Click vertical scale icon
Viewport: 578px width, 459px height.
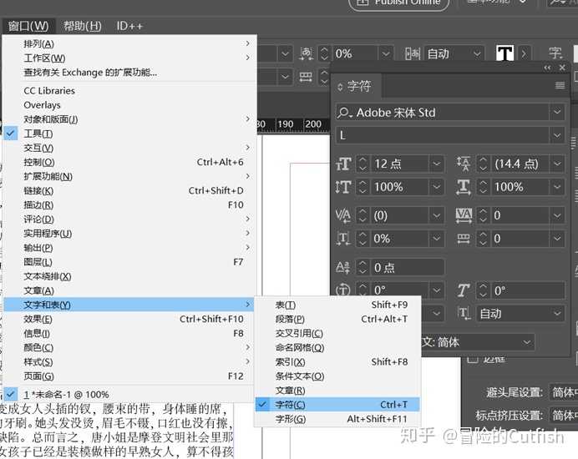click(x=342, y=187)
